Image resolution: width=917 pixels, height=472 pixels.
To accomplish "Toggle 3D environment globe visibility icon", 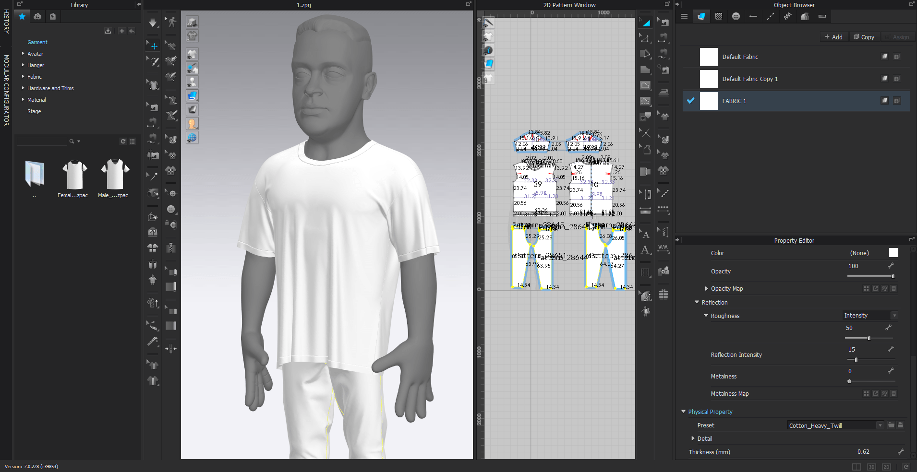I will coord(192,138).
